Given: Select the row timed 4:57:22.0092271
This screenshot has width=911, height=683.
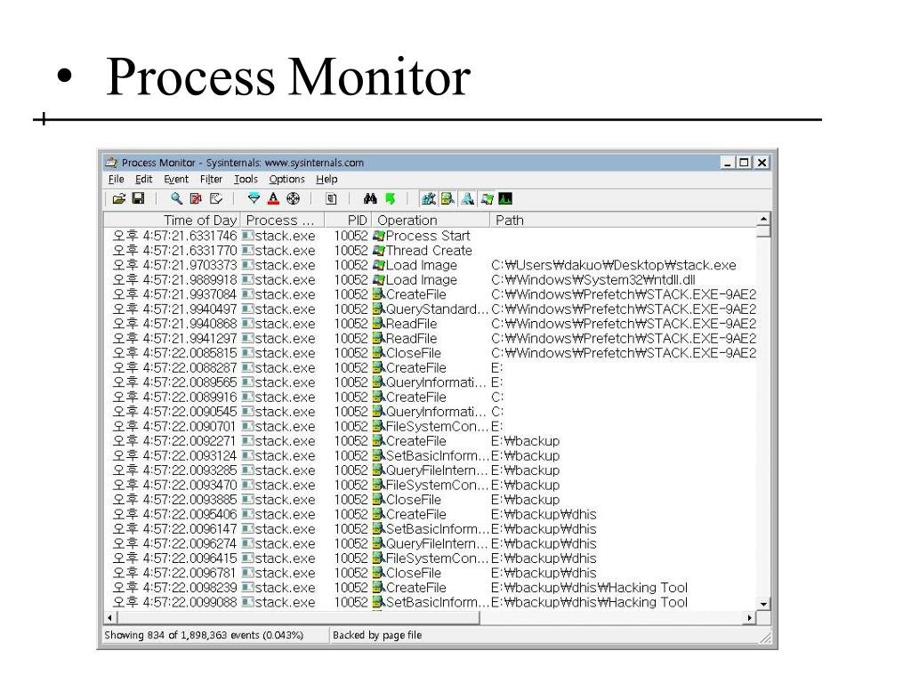Looking at the screenshot, I should (430, 441).
